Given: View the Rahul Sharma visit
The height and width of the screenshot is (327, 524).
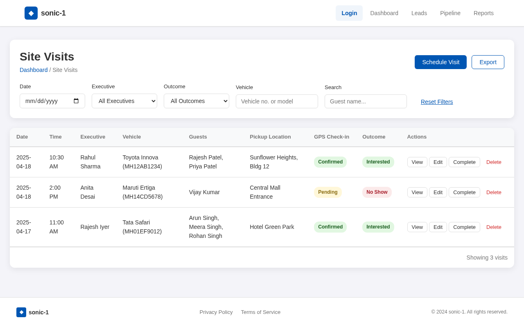Looking at the screenshot, I should [x=417, y=162].
